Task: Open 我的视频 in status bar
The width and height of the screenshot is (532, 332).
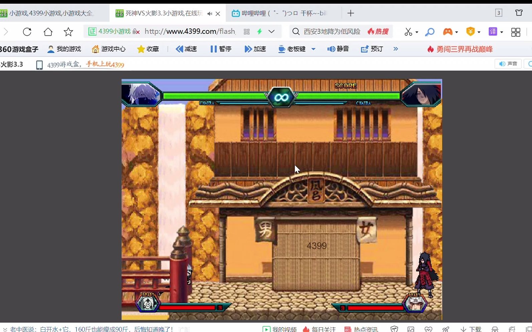Action: click(x=280, y=329)
